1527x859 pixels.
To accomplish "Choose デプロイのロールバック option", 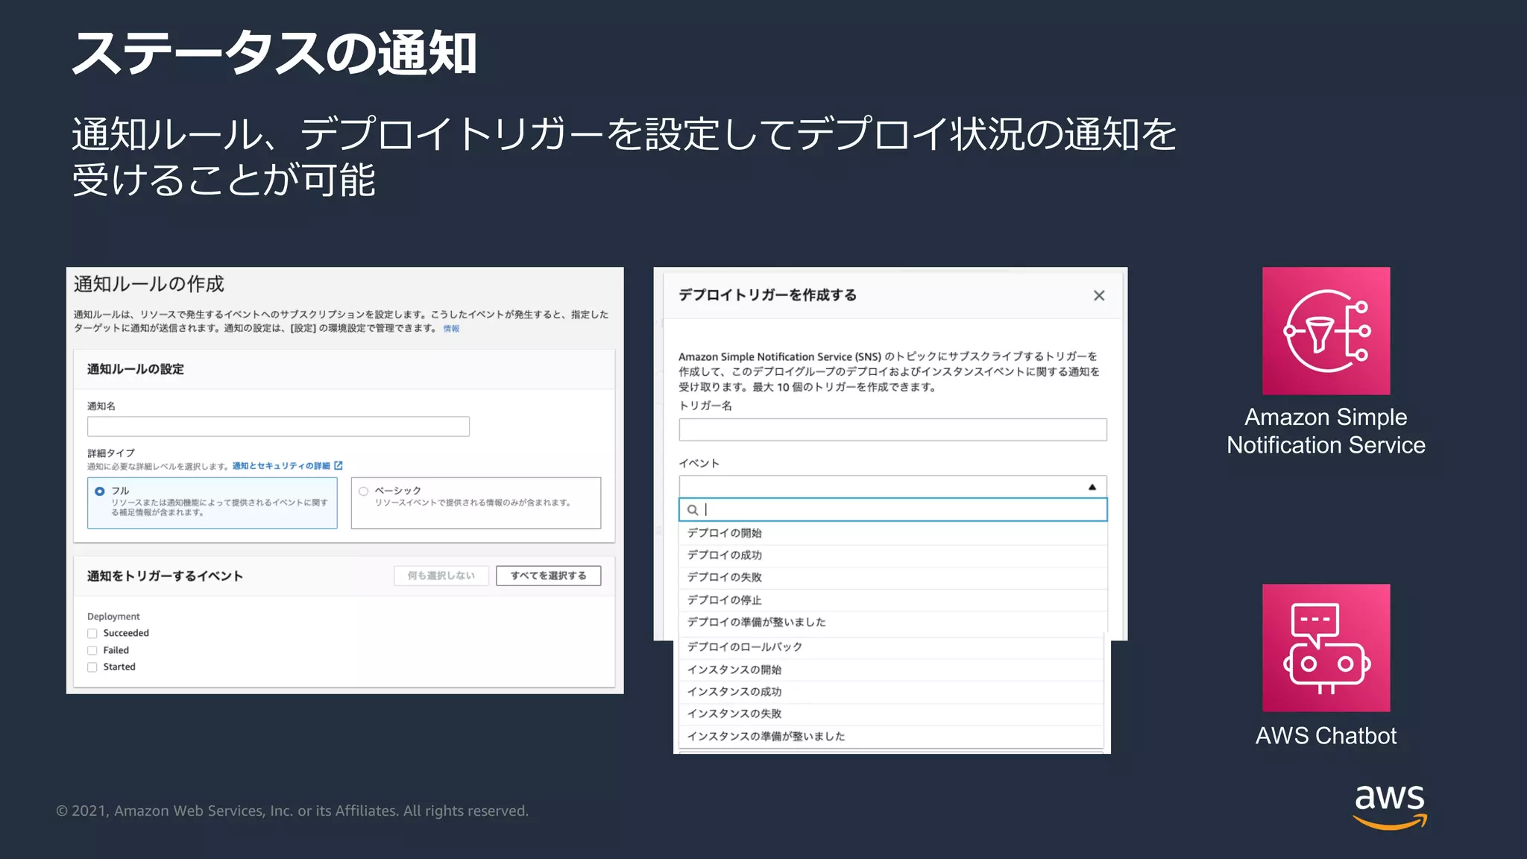I will pyautogui.click(x=891, y=647).
